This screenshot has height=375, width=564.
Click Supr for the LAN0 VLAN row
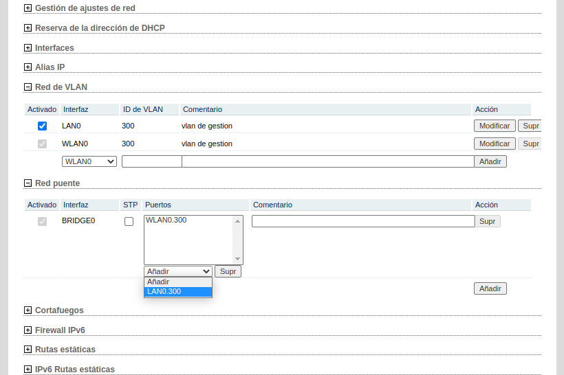[530, 126]
